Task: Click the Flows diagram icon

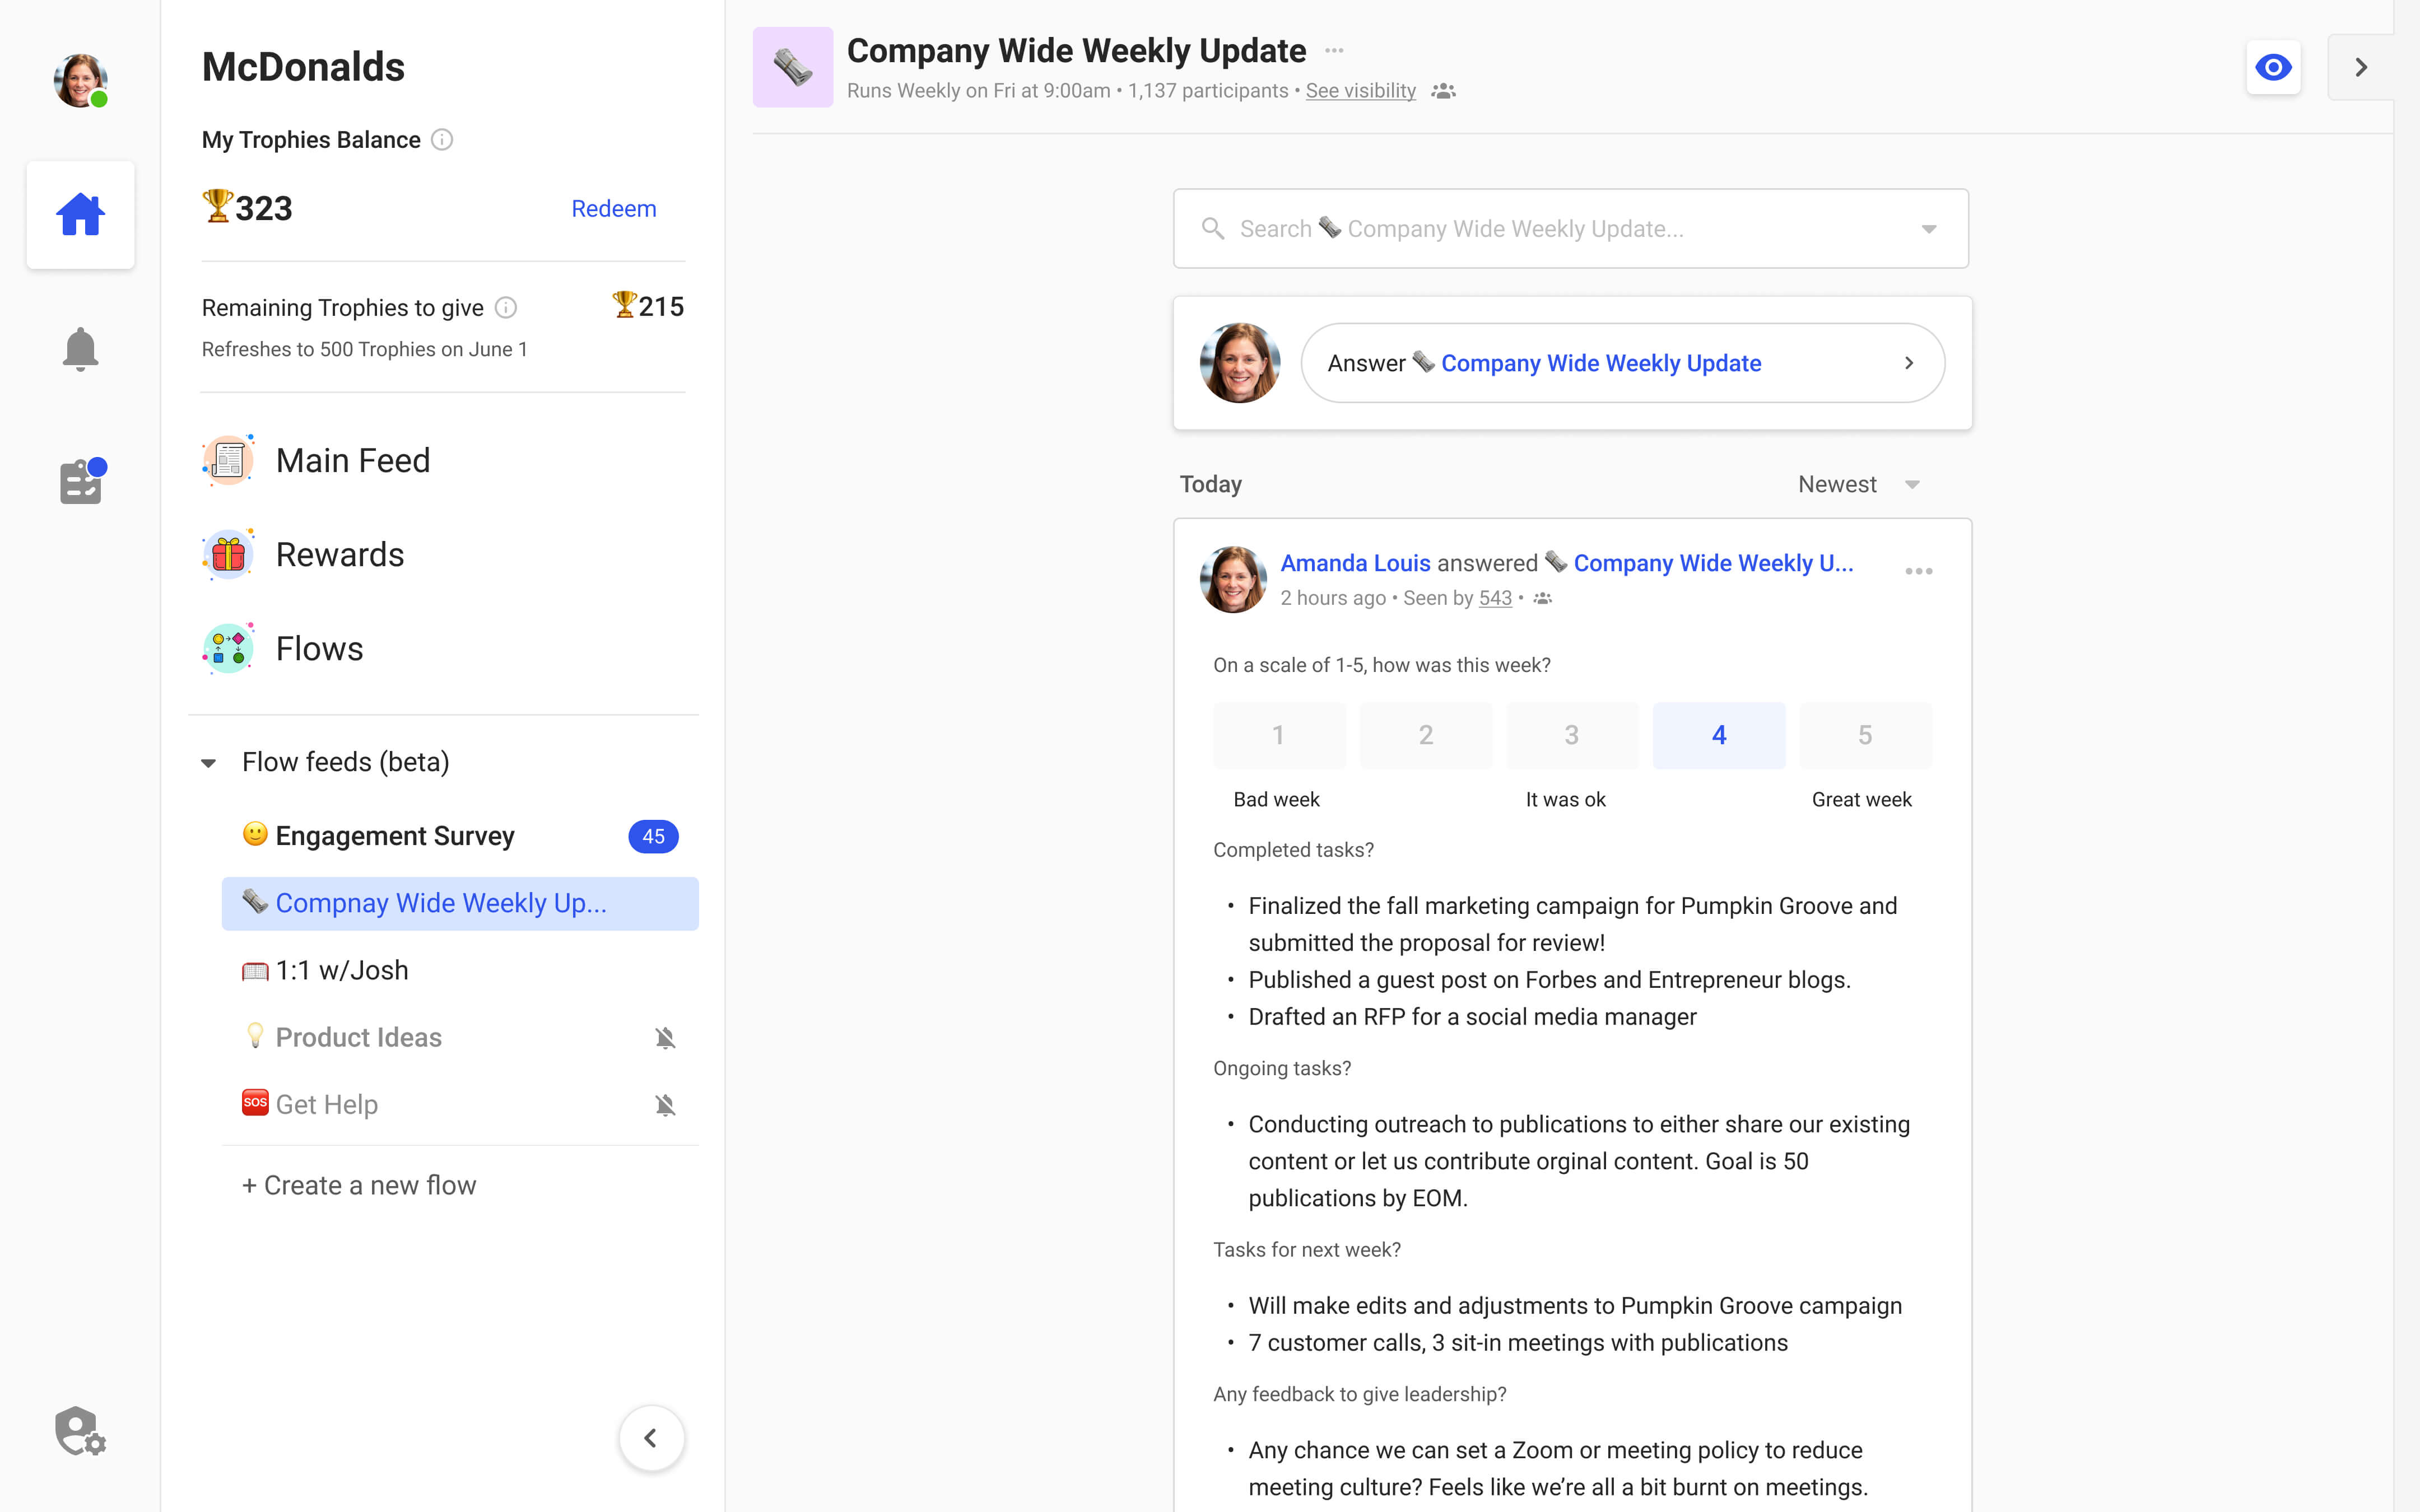Action: click(228, 648)
